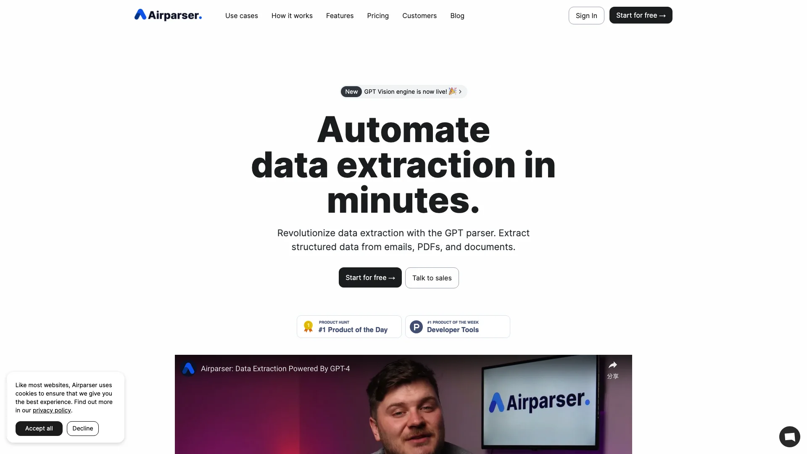Image resolution: width=807 pixels, height=454 pixels.
Task: Click Decline cookies button
Action: [x=82, y=428]
